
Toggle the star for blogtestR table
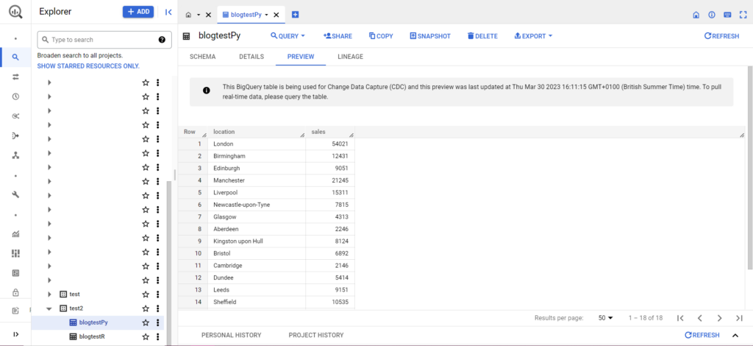[146, 336]
